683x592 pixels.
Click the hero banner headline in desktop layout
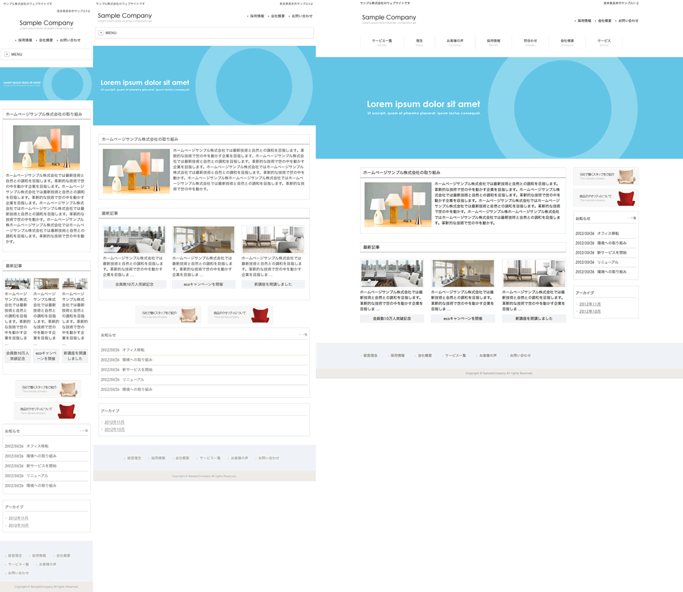[x=423, y=104]
